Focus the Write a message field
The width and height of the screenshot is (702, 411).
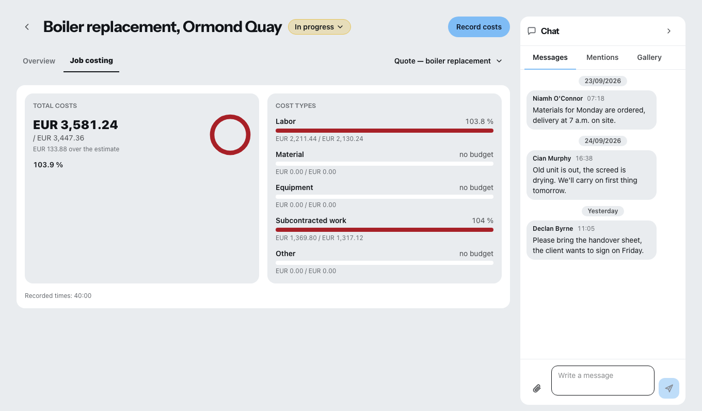(603, 381)
